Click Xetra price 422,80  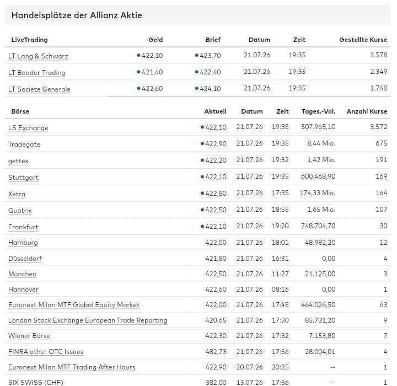(x=216, y=193)
